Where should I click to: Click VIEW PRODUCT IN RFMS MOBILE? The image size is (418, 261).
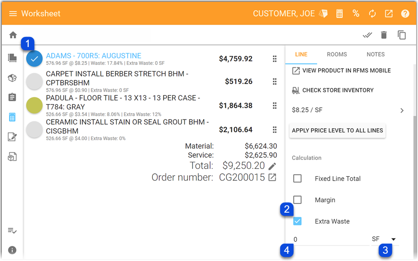[x=341, y=71]
